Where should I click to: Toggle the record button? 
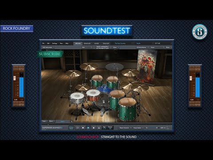pyautogui.click(x=94, y=128)
